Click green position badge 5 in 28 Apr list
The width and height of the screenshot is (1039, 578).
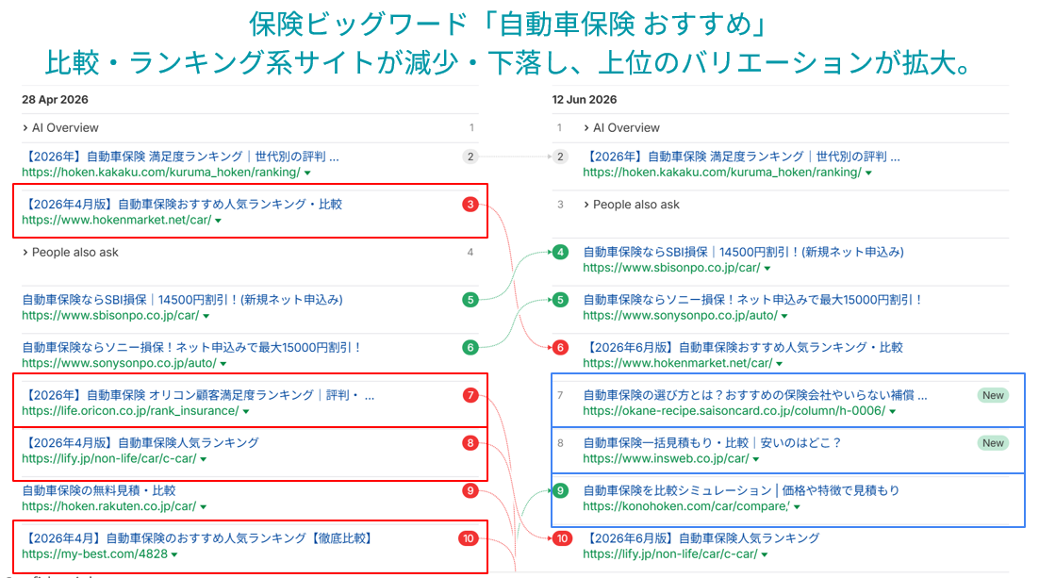(x=470, y=300)
